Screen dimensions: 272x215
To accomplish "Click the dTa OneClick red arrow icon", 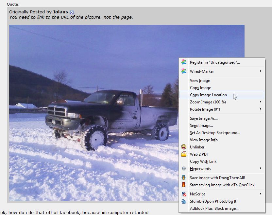I will [x=183, y=185].
